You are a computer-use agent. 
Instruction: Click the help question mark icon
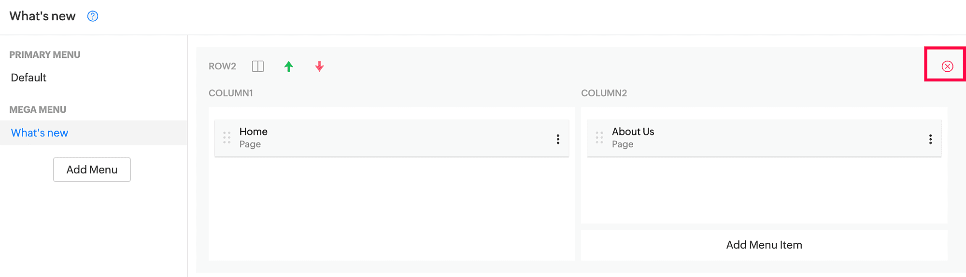pyautogui.click(x=93, y=16)
